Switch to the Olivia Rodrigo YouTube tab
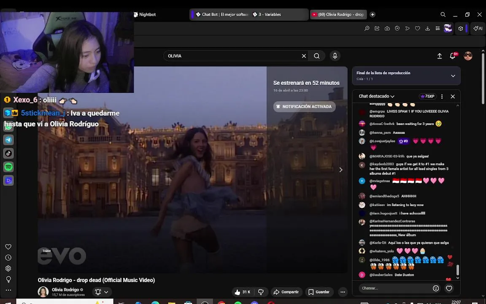Viewport: 486px width, 304px height. 338,15
